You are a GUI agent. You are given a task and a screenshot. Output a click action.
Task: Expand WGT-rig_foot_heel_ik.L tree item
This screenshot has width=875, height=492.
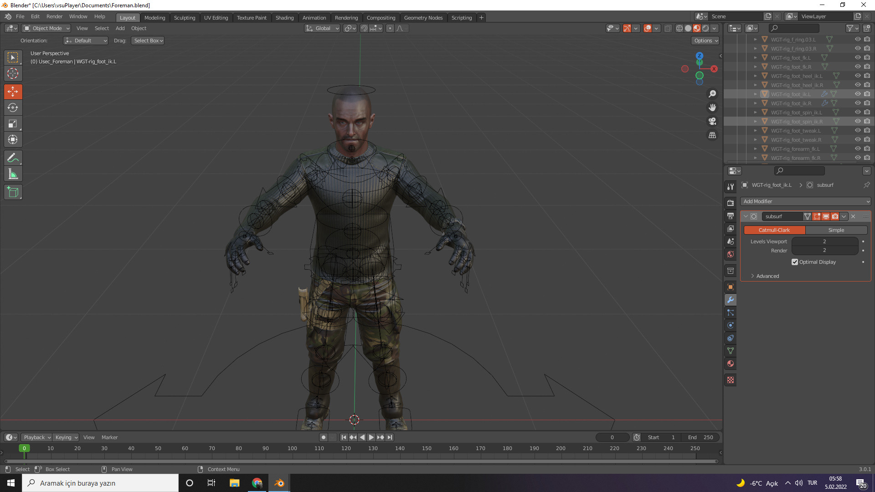point(755,76)
